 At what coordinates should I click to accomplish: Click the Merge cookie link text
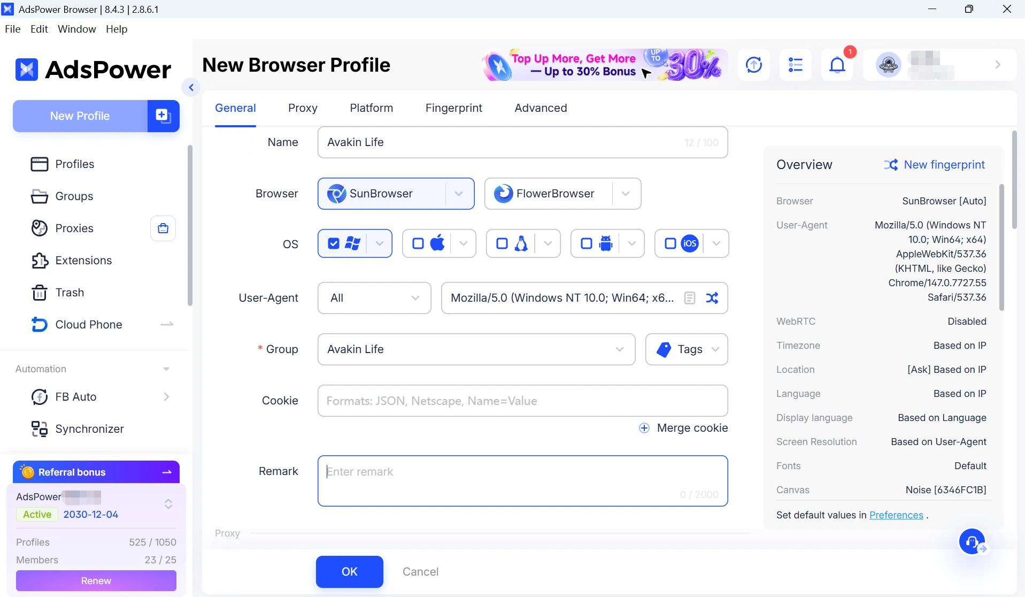click(692, 428)
